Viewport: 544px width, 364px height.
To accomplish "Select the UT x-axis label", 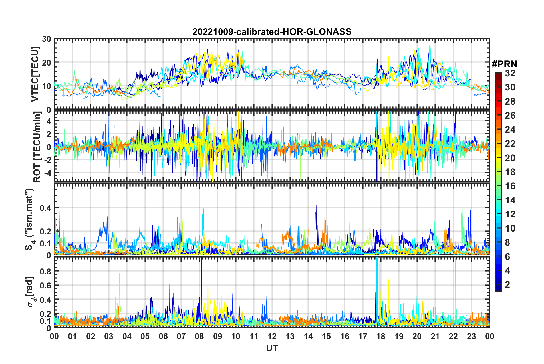I will coord(272,348).
